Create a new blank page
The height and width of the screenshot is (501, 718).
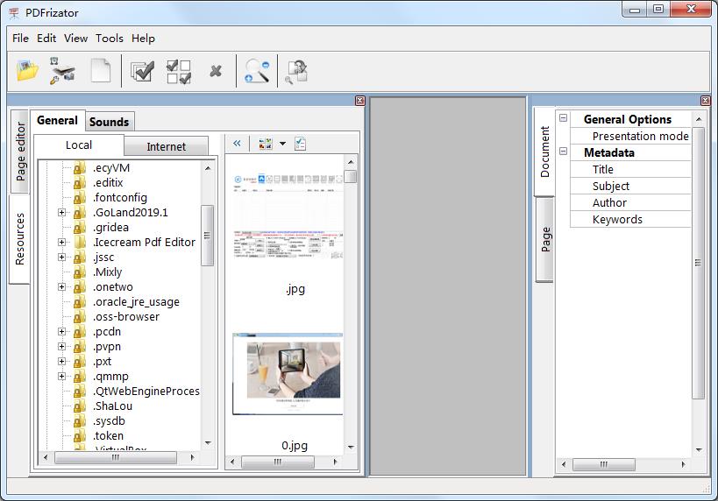point(101,70)
